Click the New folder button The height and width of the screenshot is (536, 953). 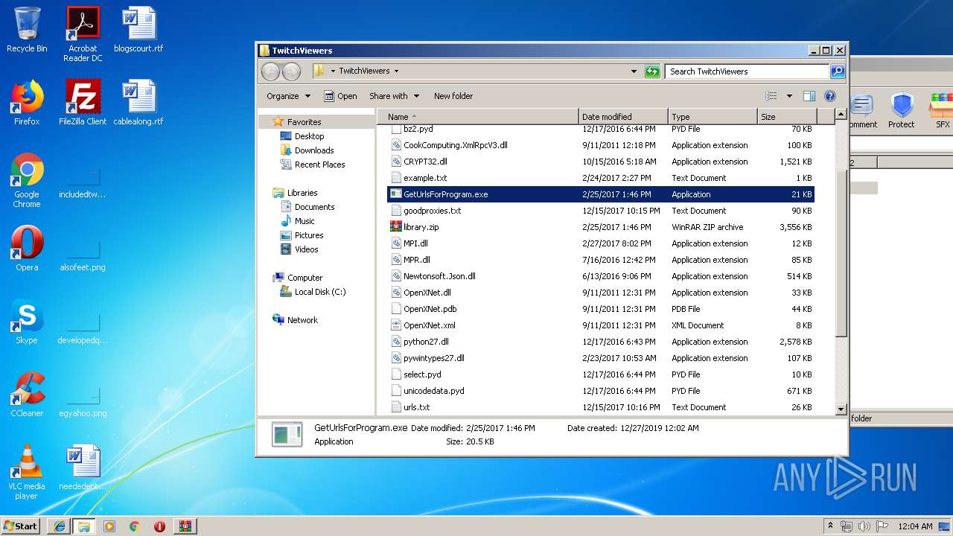(453, 96)
